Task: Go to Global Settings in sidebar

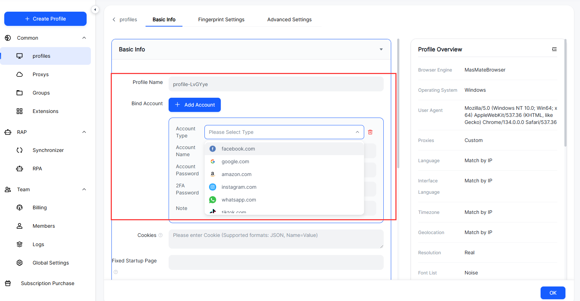Action: [50, 263]
